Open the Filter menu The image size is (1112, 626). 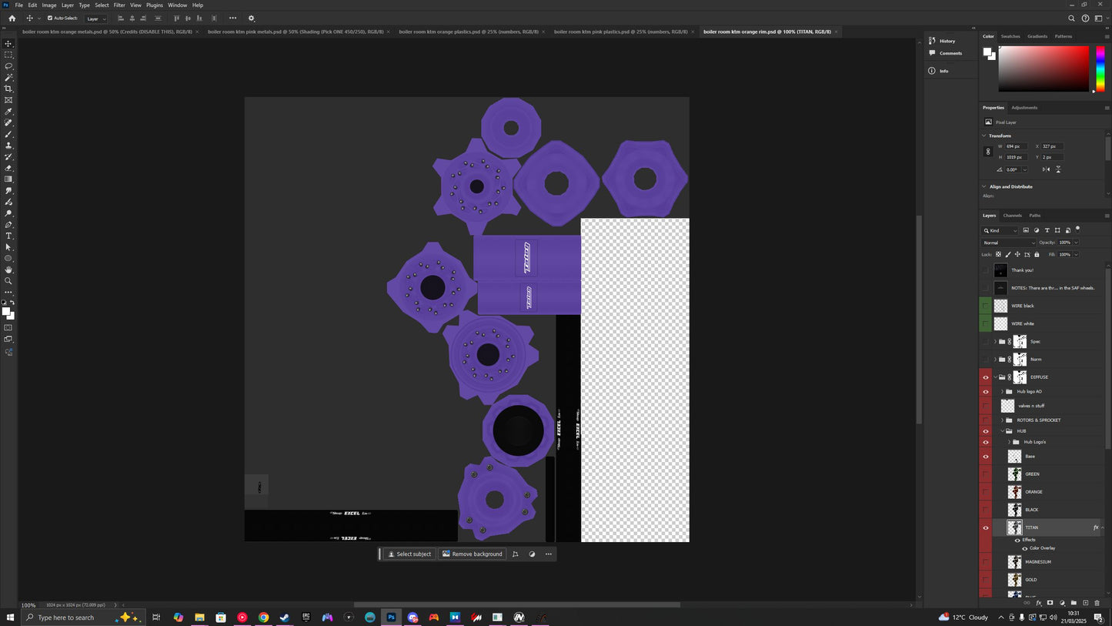(x=119, y=5)
